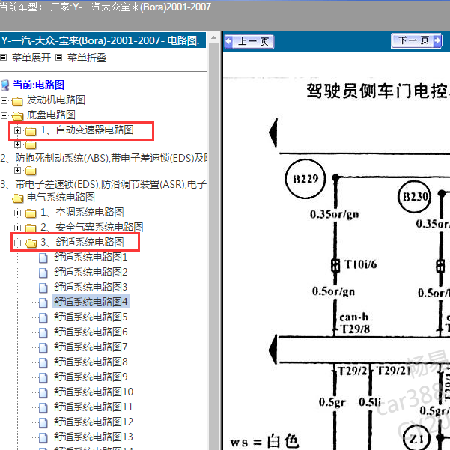Select 1、自动变速器电路图 entry
The height and width of the screenshot is (450, 450).
point(87,130)
